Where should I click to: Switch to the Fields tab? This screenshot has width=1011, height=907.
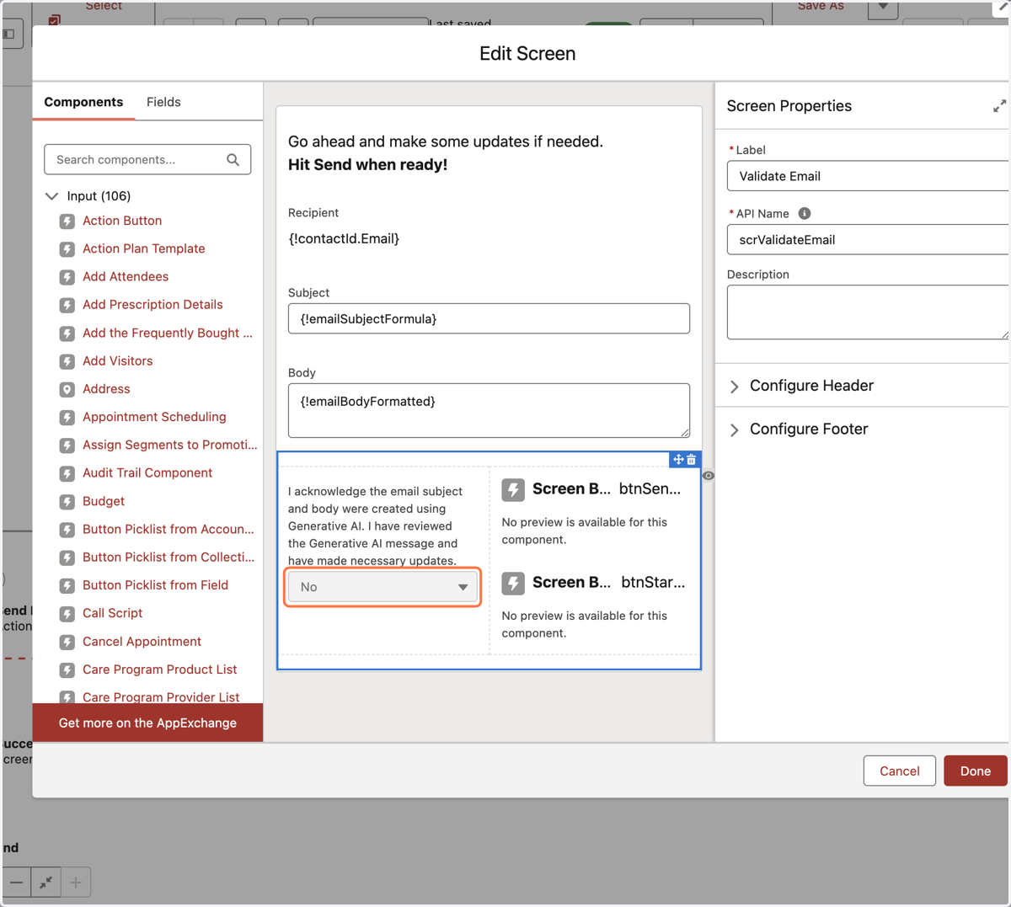163,102
